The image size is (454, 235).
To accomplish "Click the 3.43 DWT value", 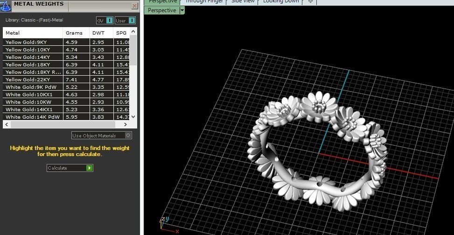I will point(98,57).
